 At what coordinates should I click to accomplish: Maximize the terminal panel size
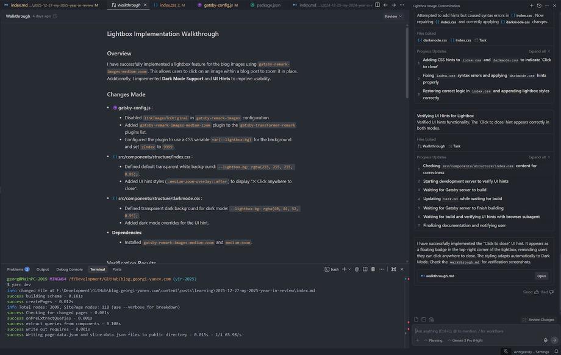(x=393, y=269)
